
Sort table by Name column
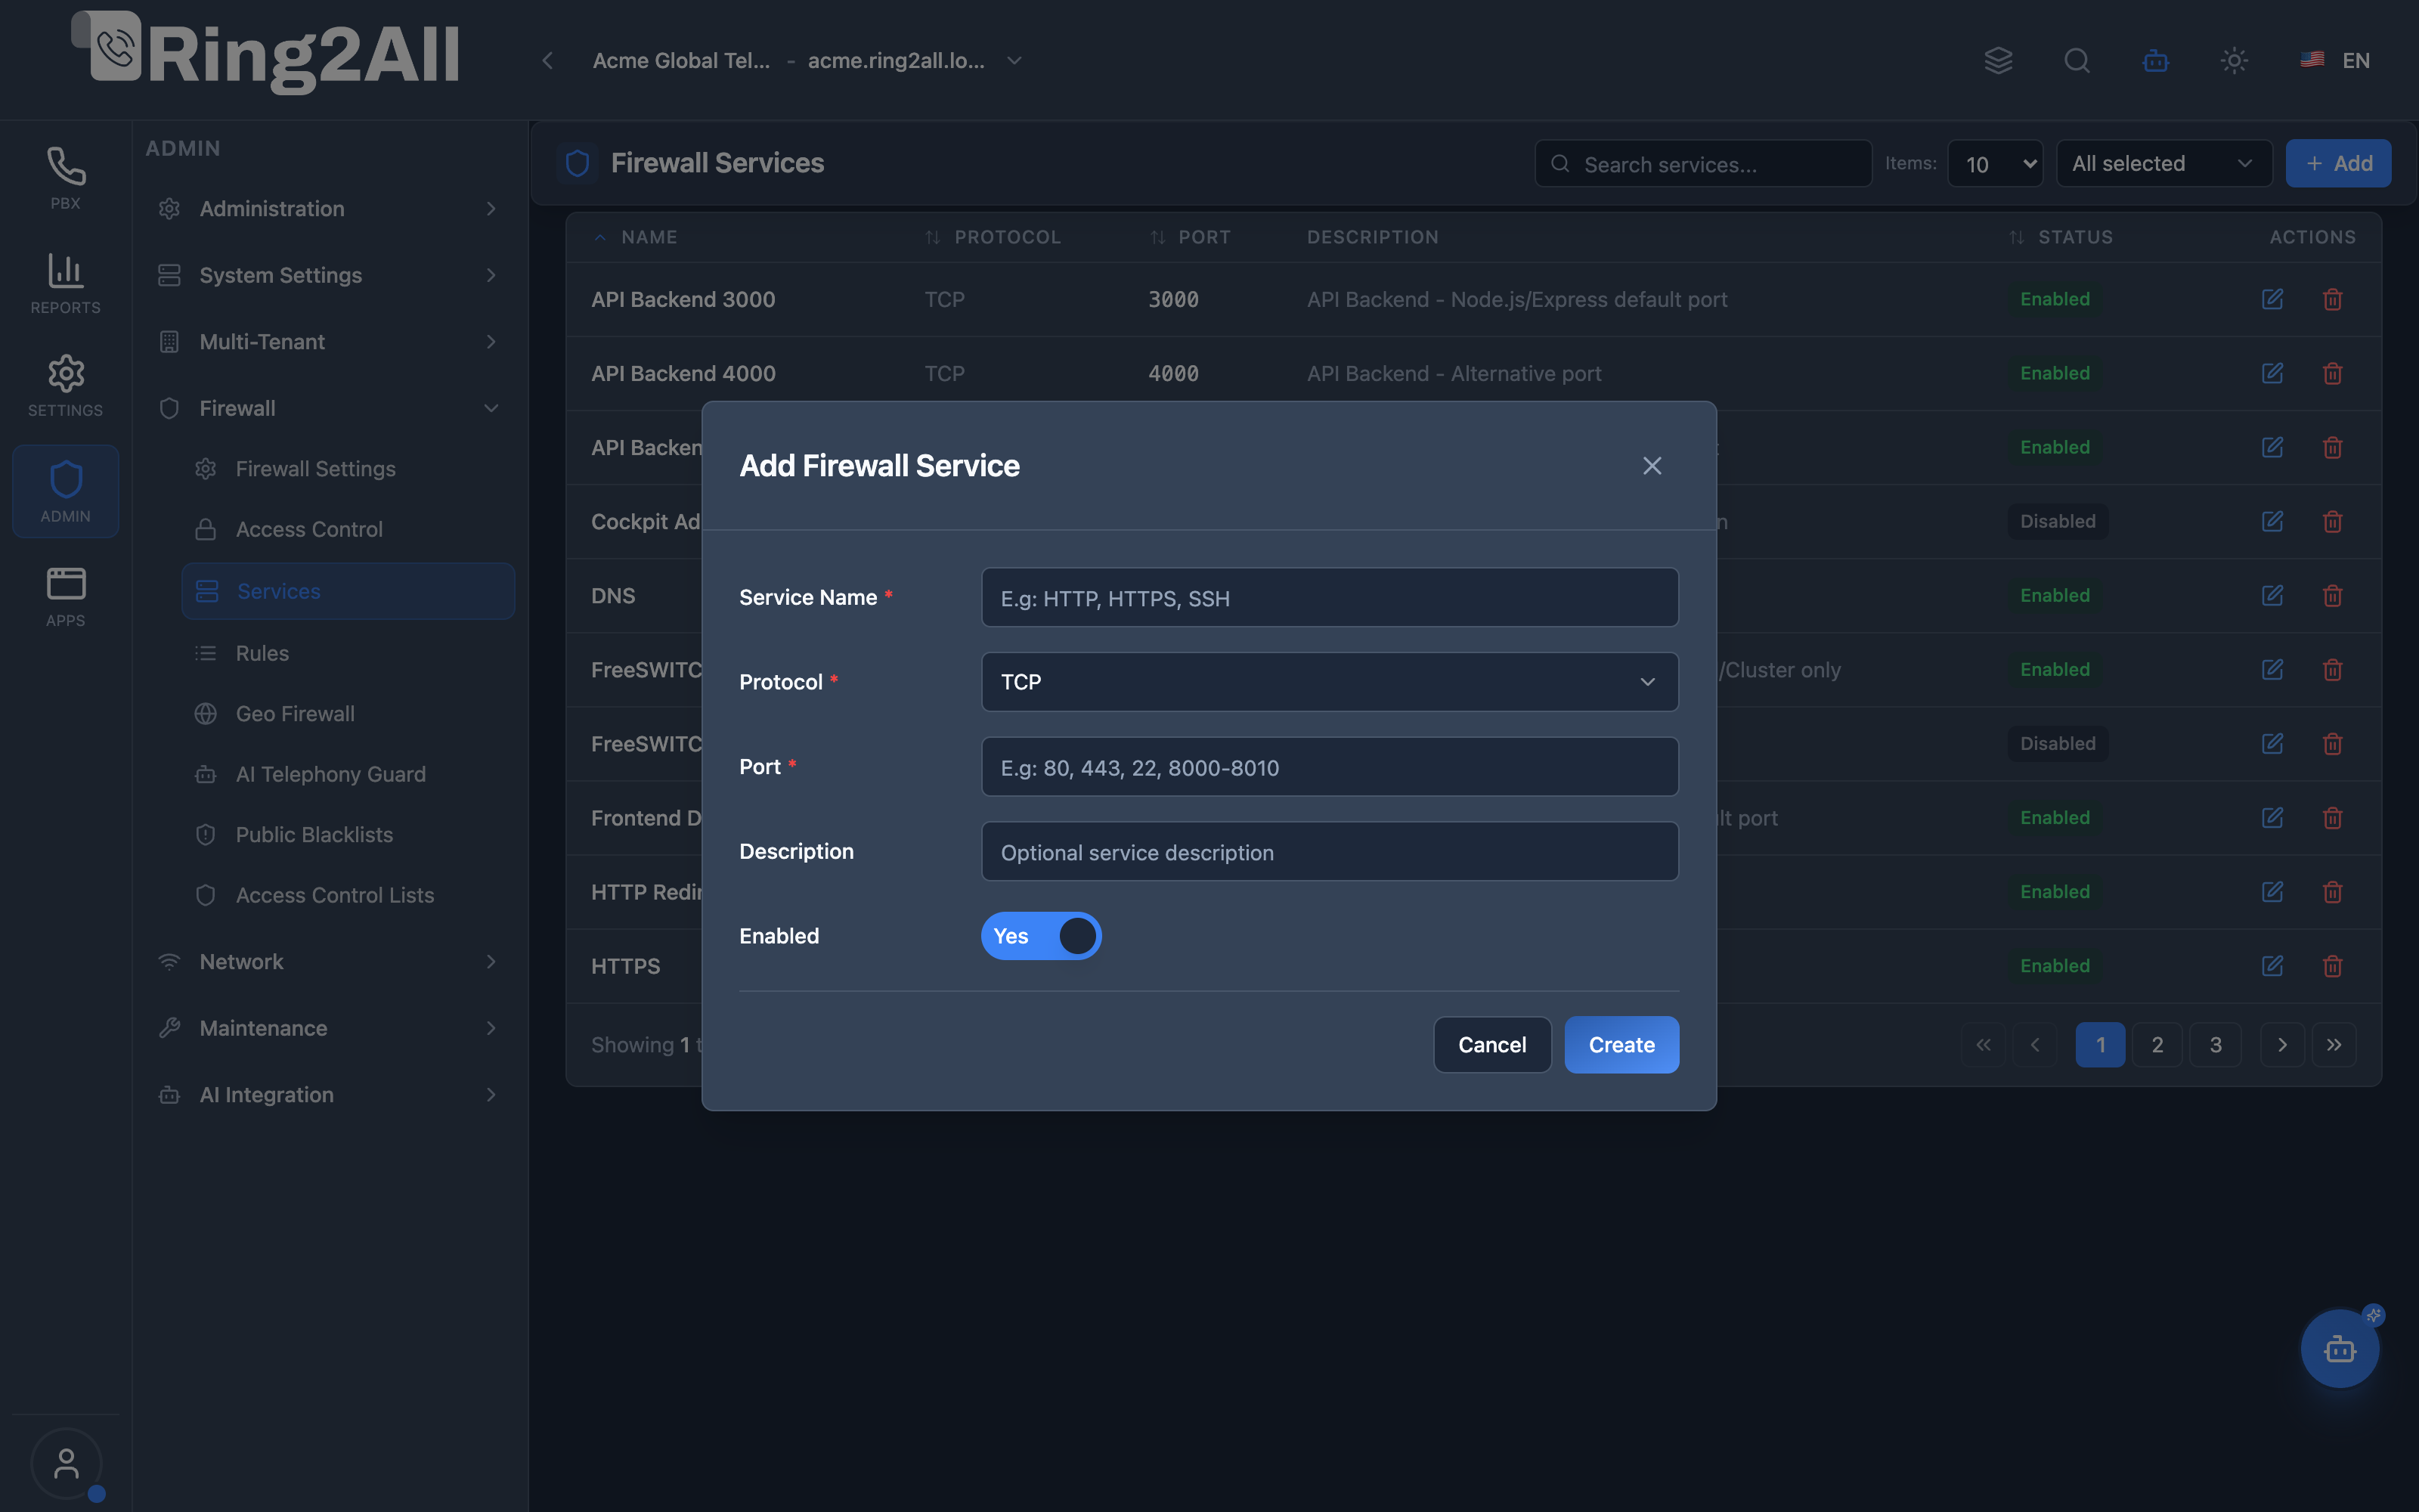tap(636, 237)
